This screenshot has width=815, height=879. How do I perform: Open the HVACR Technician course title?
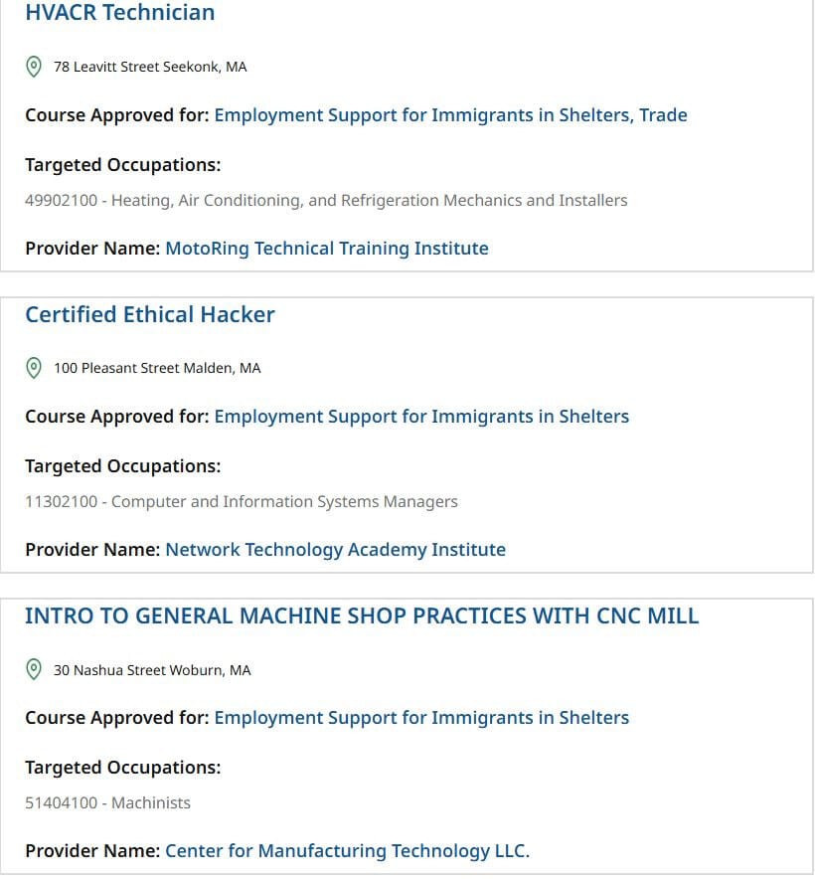click(120, 12)
